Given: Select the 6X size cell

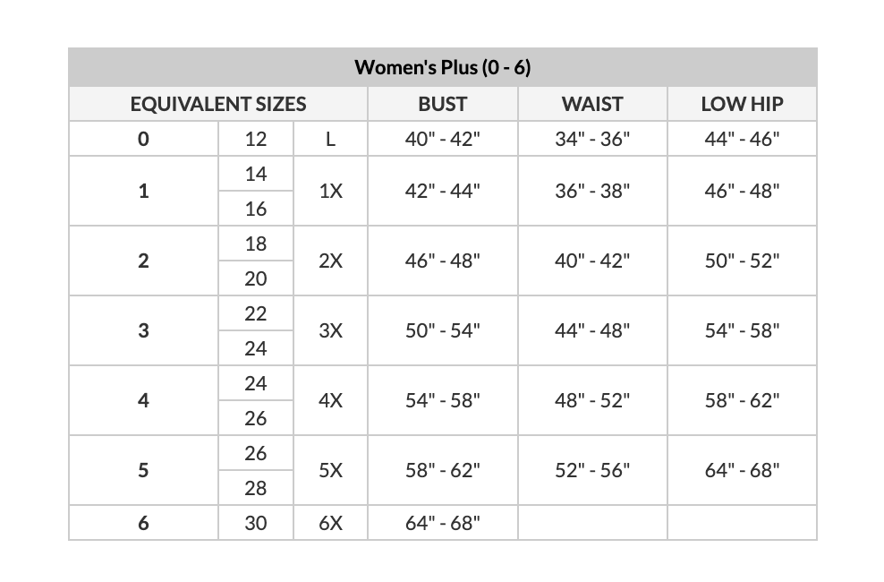Looking at the screenshot, I should click(x=330, y=523).
